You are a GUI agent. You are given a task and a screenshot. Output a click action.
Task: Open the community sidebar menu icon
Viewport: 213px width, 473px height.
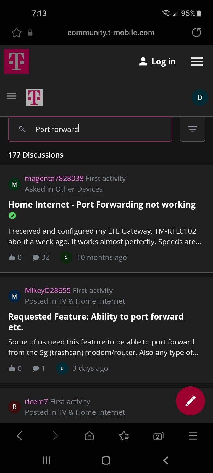[12, 96]
